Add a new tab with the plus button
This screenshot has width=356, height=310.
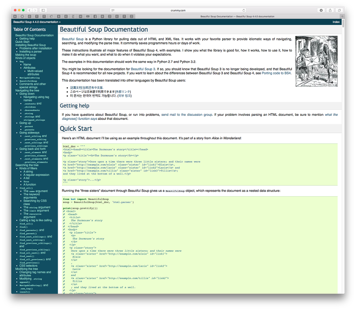[342, 16]
